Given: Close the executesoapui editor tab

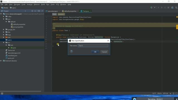Looking at the screenshot, I should 59,11.
